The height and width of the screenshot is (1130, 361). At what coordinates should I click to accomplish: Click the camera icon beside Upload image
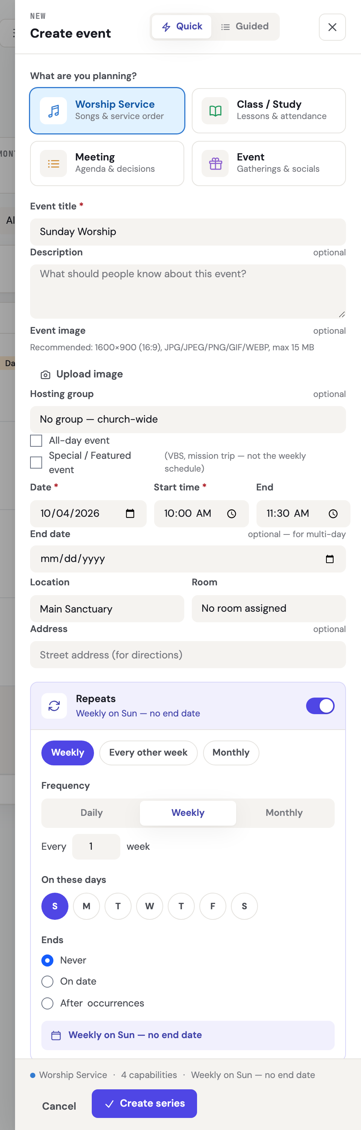45,375
